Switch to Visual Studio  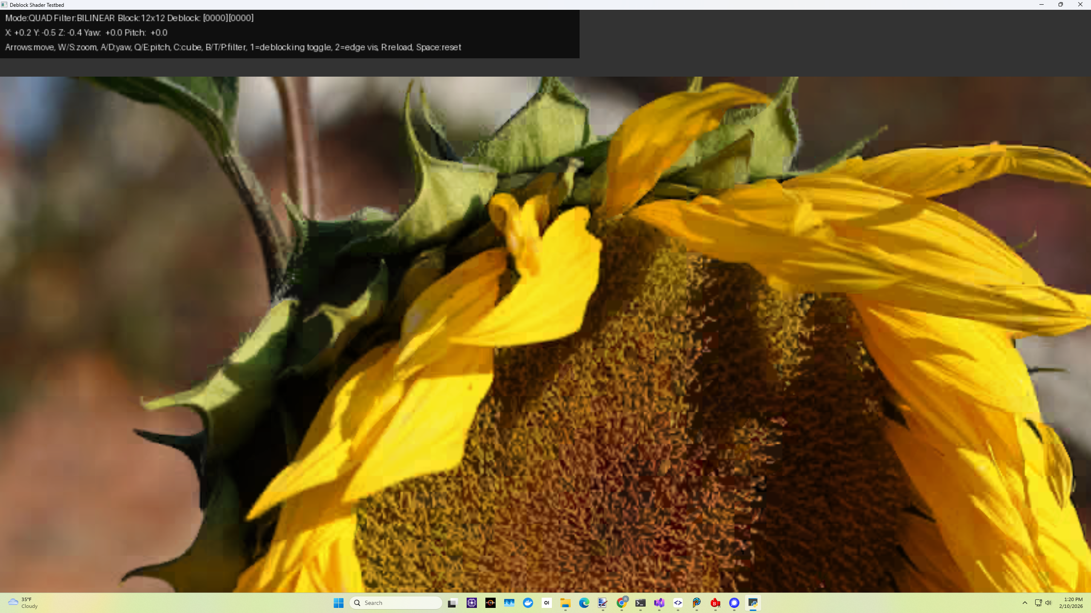click(659, 603)
